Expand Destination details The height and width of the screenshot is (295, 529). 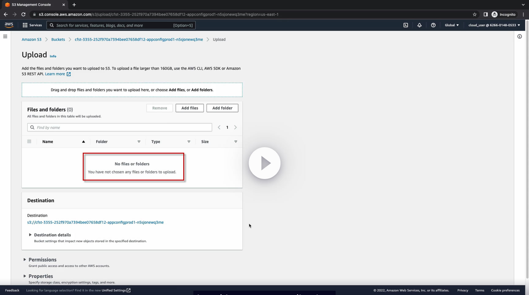50,235
